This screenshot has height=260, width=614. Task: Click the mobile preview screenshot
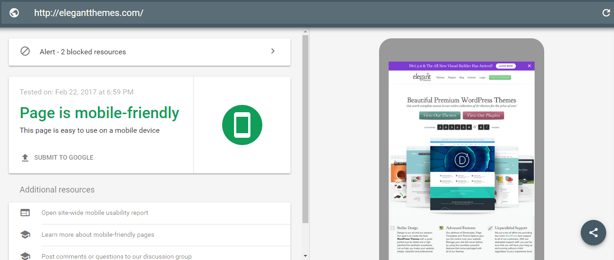point(461,161)
